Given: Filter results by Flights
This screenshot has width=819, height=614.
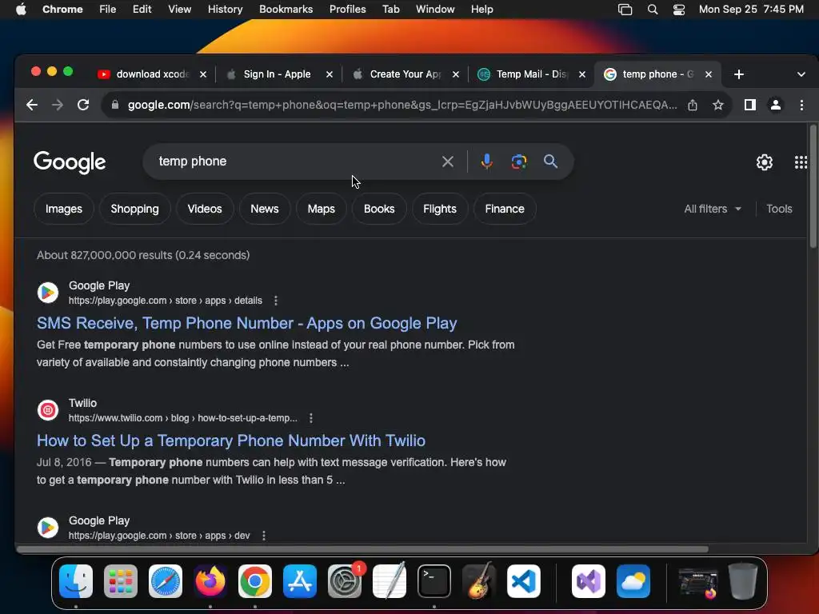Looking at the screenshot, I should (x=440, y=209).
